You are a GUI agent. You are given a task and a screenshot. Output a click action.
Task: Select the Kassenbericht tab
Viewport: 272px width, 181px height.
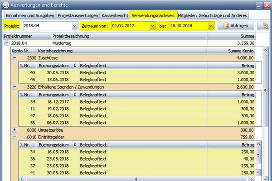(115, 15)
